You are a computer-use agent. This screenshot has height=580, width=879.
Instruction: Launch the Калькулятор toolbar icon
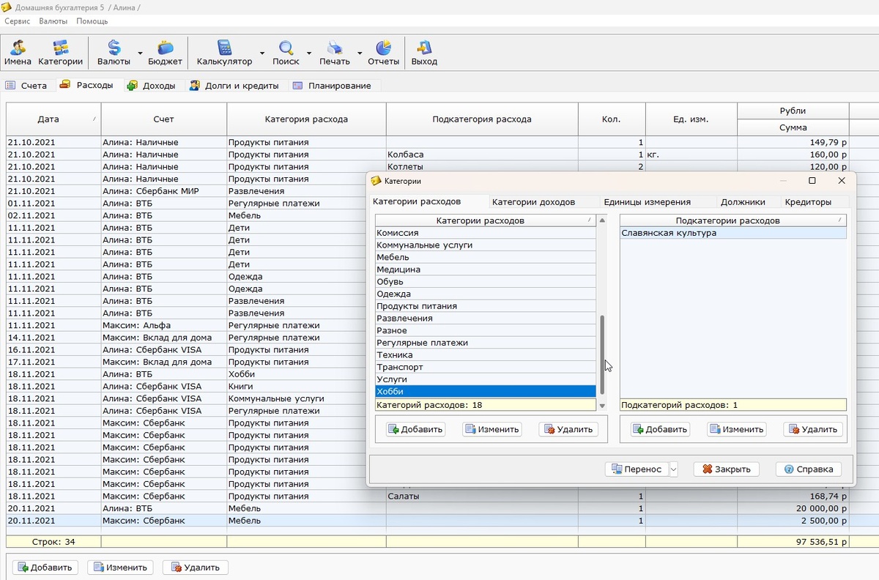click(224, 53)
